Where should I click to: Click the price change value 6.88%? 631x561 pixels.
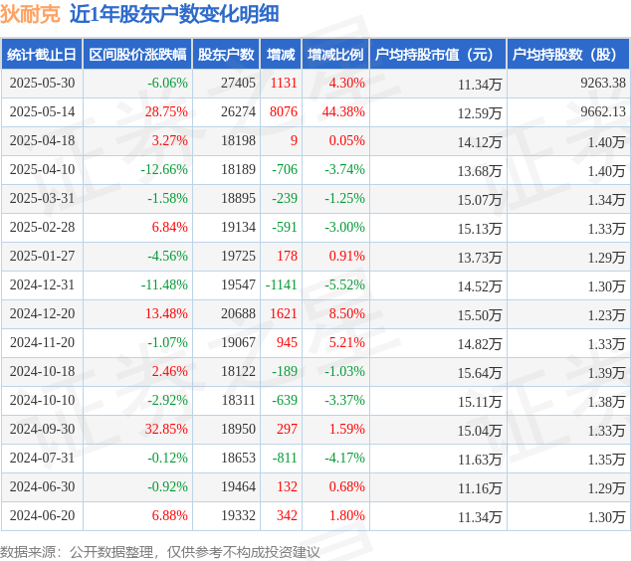[x=170, y=515]
